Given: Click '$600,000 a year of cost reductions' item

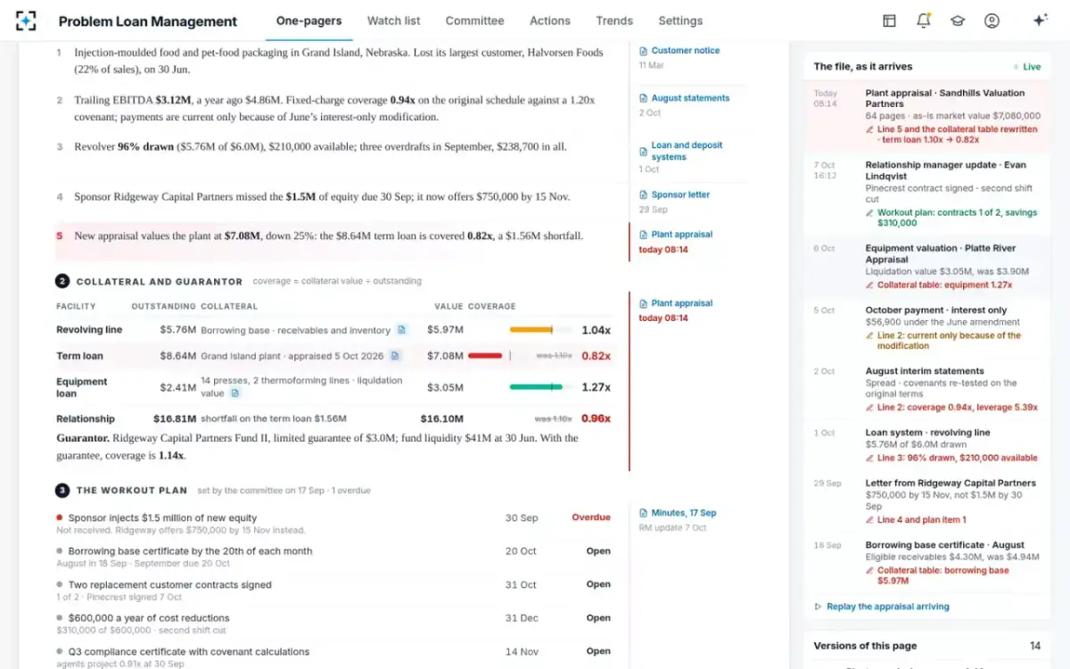Looking at the screenshot, I should coord(149,618).
